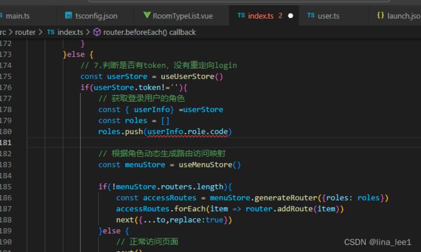
Task: Expand the index.ts breadcrumb item
Action: click(x=71, y=32)
